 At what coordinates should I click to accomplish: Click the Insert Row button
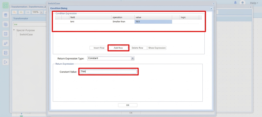(99, 48)
